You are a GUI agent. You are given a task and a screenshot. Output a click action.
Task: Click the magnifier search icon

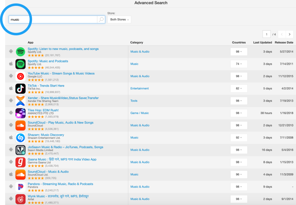click(101, 19)
